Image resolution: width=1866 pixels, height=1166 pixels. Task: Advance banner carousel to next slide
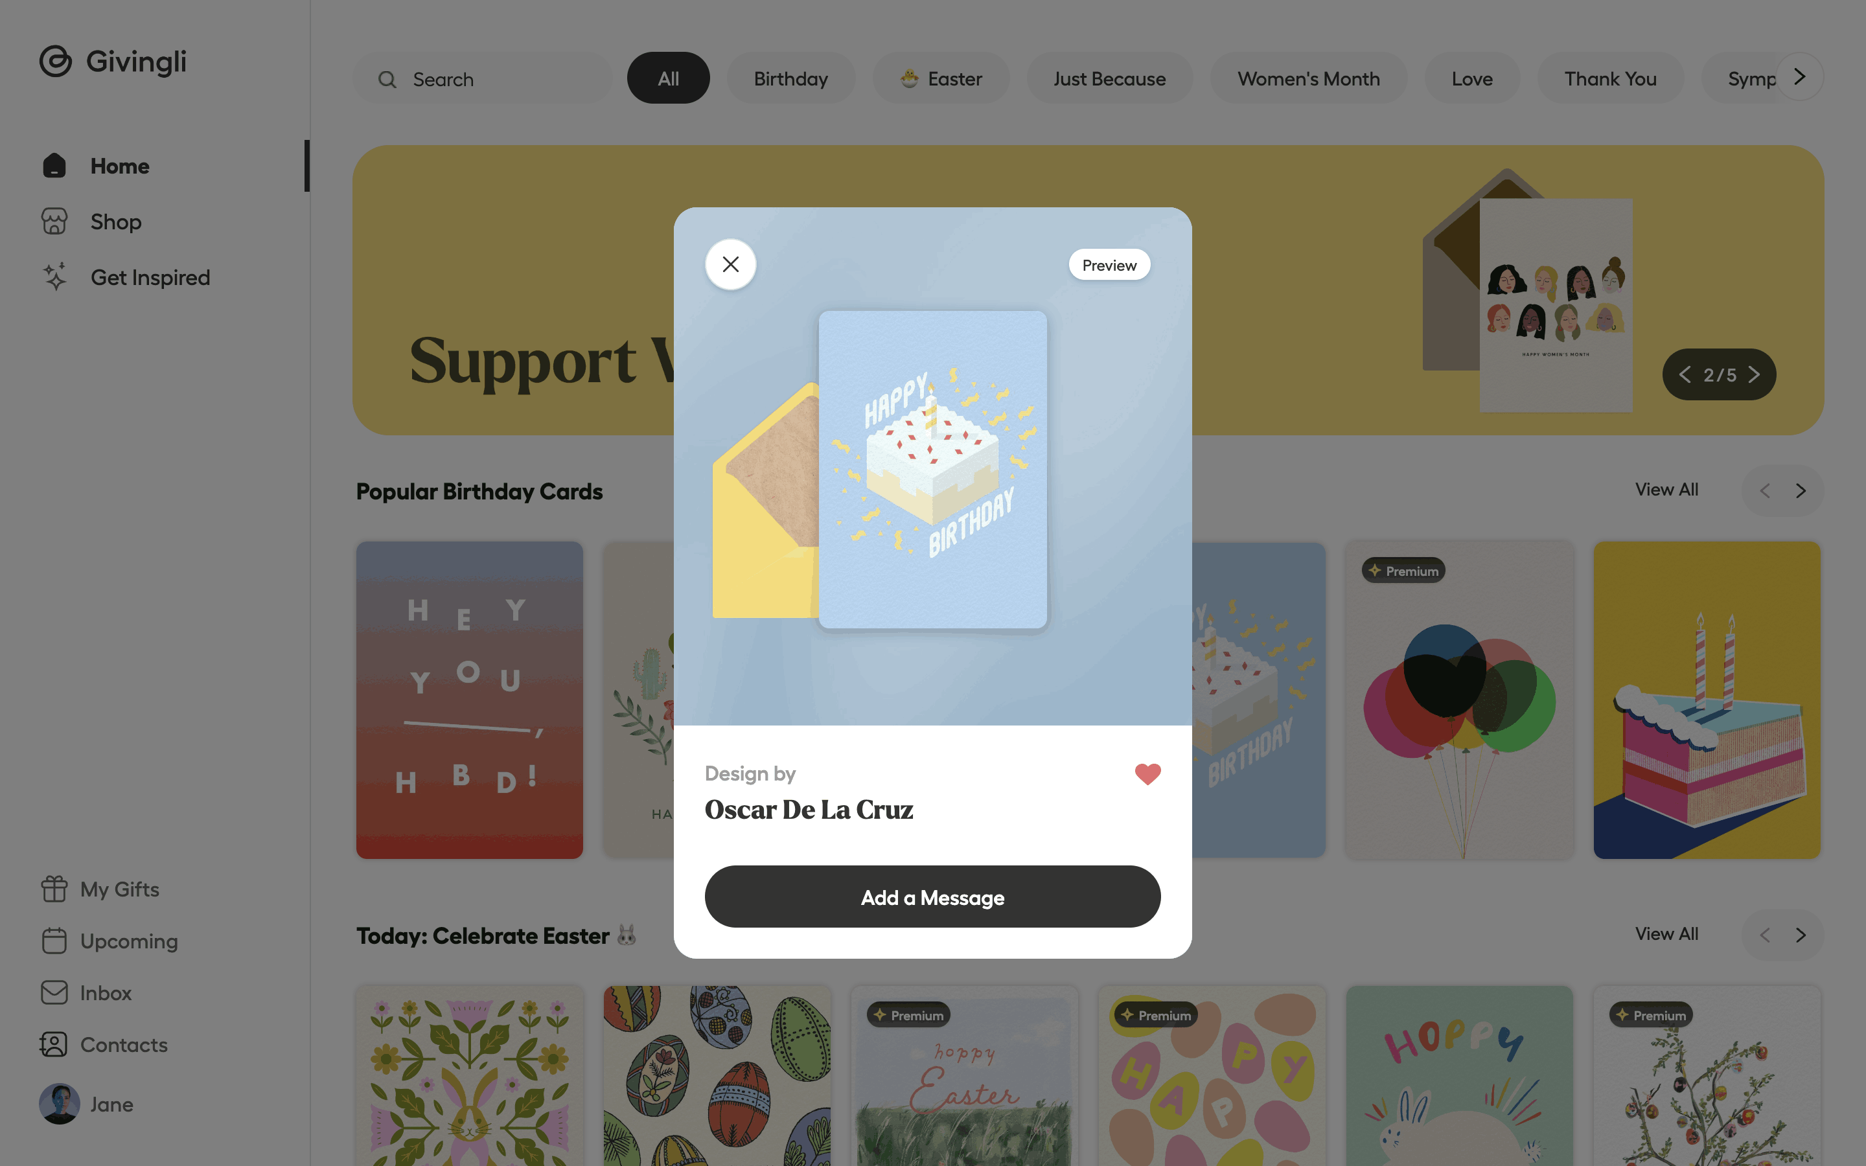1754,375
